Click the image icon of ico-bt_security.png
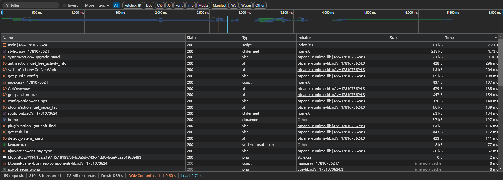This screenshot has width=503, height=180. [x=5, y=169]
